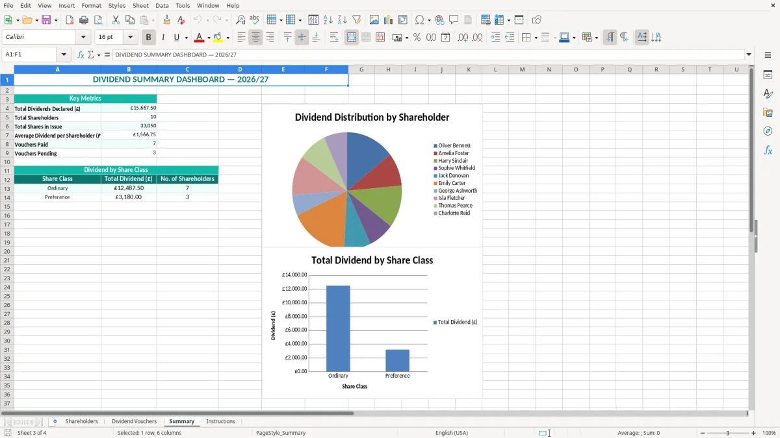The height and width of the screenshot is (438, 780).
Task: Click the Insert Chart icon
Action: 389,20
